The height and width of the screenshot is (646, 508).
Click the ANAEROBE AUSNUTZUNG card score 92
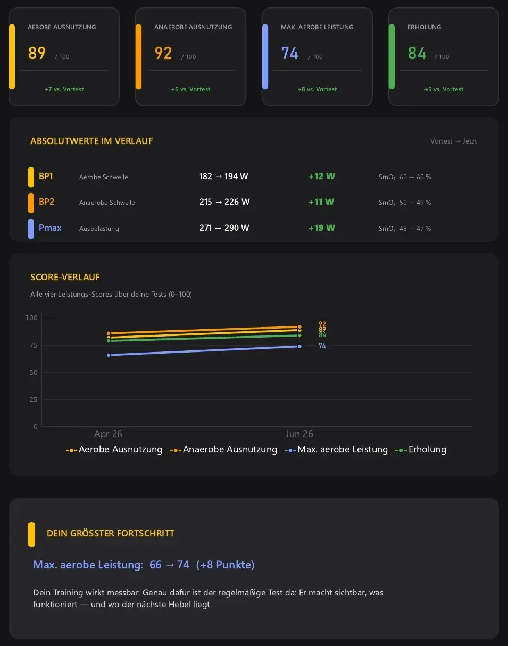(x=163, y=54)
